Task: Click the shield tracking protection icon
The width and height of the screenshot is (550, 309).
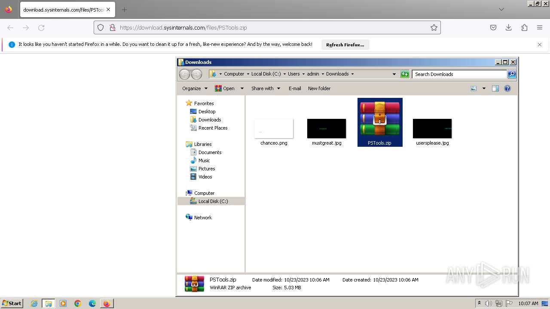Action: click(x=101, y=27)
